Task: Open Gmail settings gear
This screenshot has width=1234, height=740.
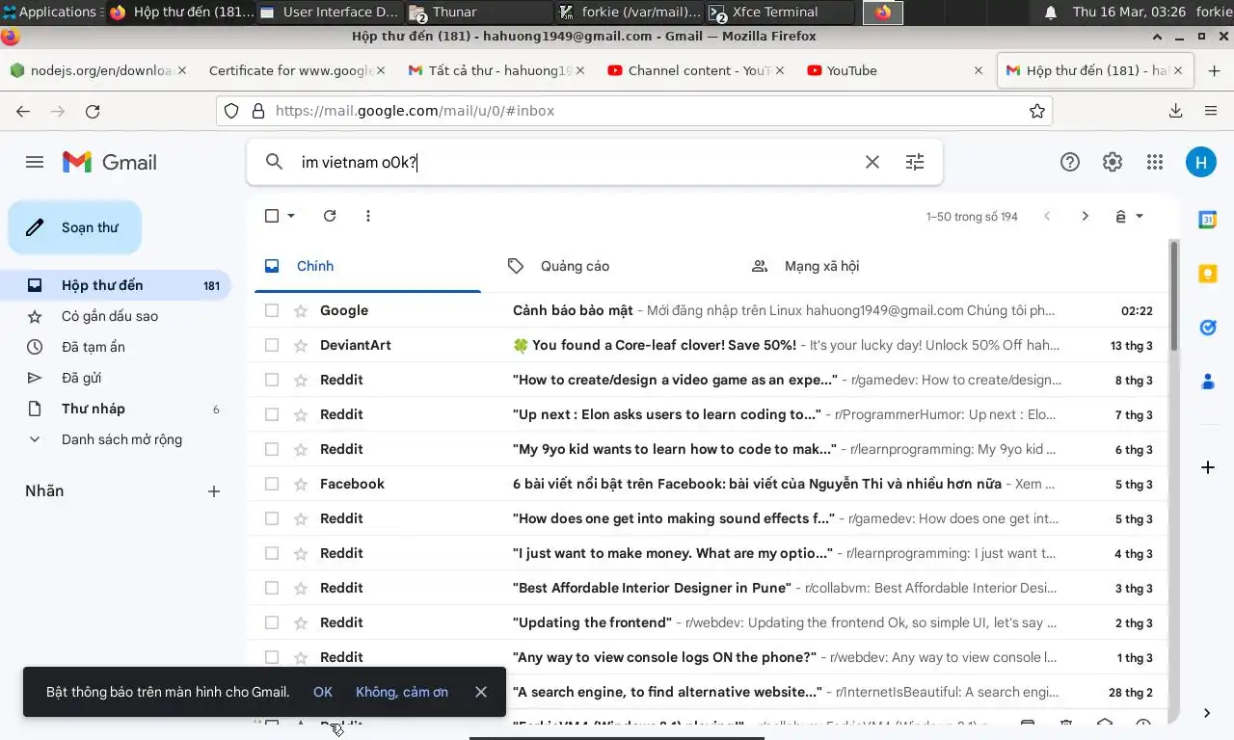Action: click(x=1113, y=162)
